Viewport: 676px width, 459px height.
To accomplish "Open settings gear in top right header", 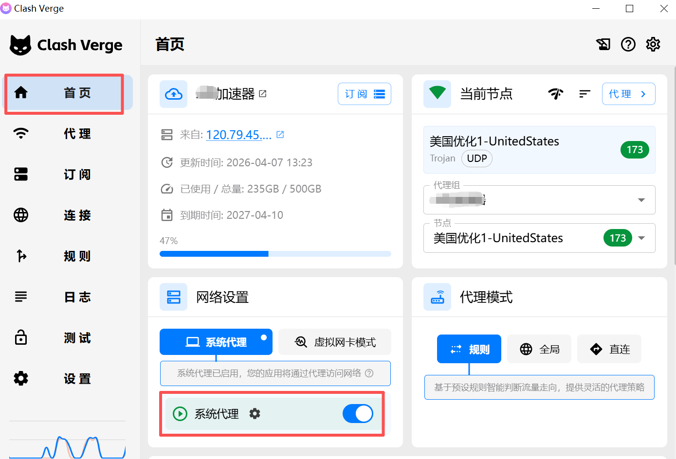I will 653,45.
